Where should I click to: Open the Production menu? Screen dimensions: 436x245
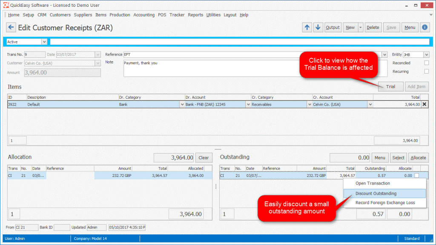click(120, 15)
